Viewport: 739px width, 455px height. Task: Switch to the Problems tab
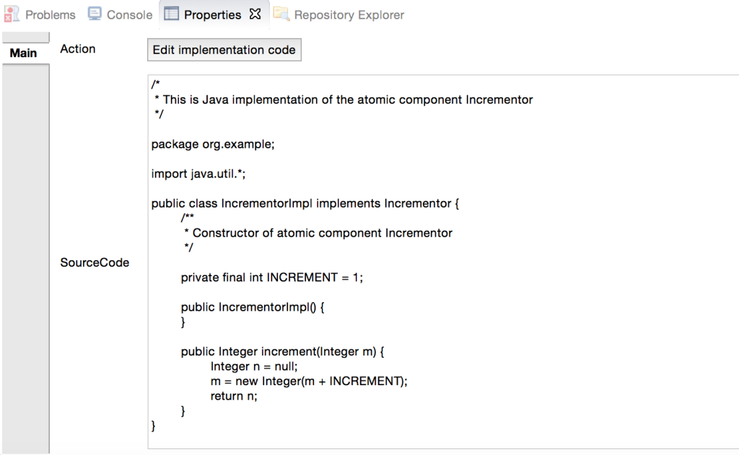click(50, 15)
